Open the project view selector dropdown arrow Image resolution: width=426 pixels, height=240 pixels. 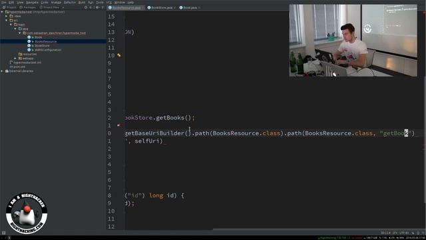[x=63, y=7]
